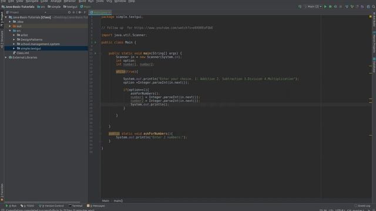Image resolution: width=376 pixels, height=211 pixels.
Task: Expand the DesignPatterns package
Action: click(x=14, y=39)
